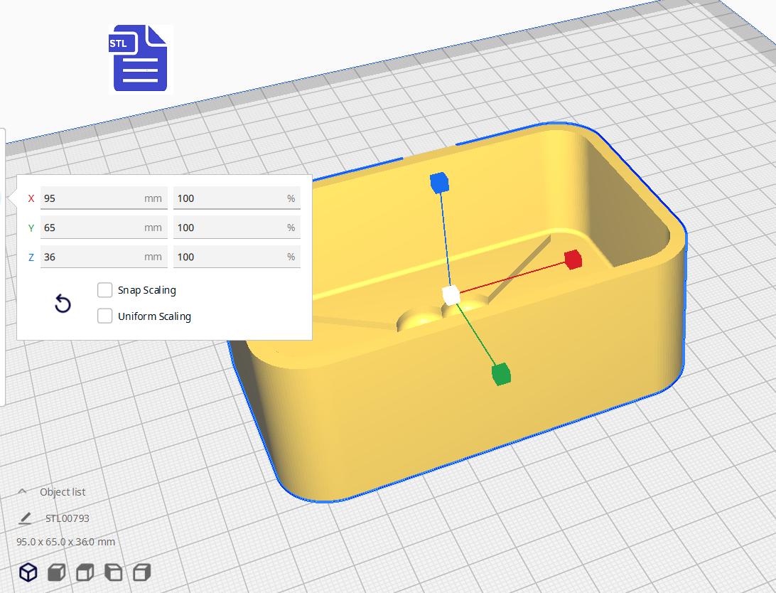The width and height of the screenshot is (776, 593).
Task: Click the X dimension mm field
Action: 104,198
